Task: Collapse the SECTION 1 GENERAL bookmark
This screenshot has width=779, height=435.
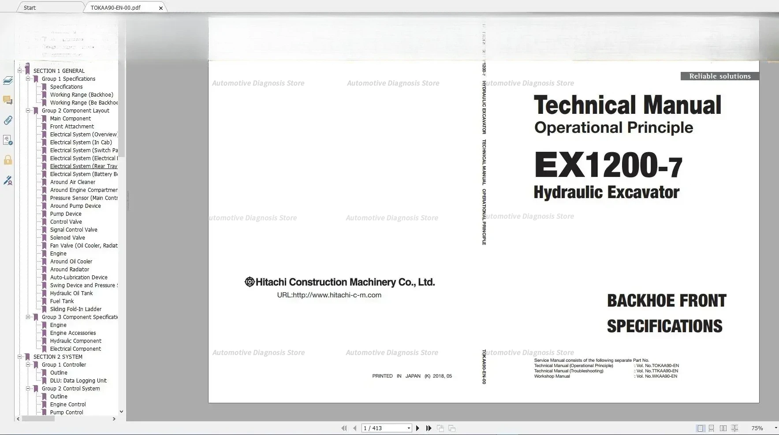Action: [x=19, y=70]
